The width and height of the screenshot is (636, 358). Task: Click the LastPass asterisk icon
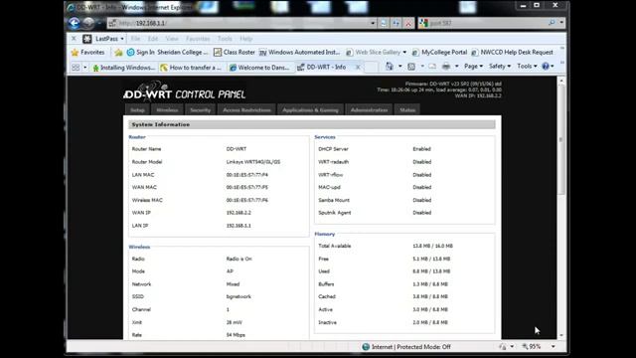87,39
